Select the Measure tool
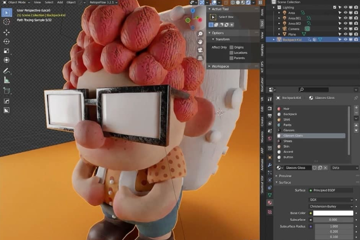Viewport: 360px width, 240px height. pyautogui.click(x=6, y=80)
